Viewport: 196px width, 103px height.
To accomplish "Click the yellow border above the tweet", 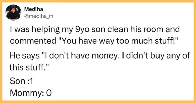I will pos(98,1).
